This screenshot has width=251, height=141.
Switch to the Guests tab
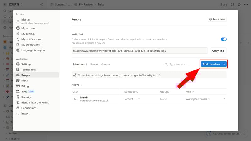pos(94,65)
